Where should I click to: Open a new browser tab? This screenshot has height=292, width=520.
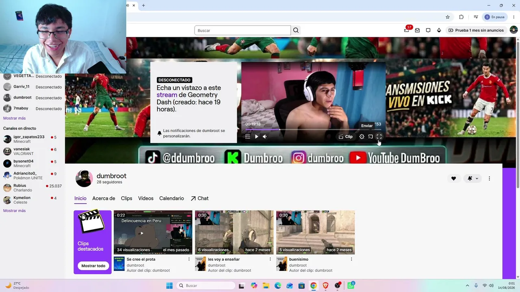pyautogui.click(x=143, y=5)
